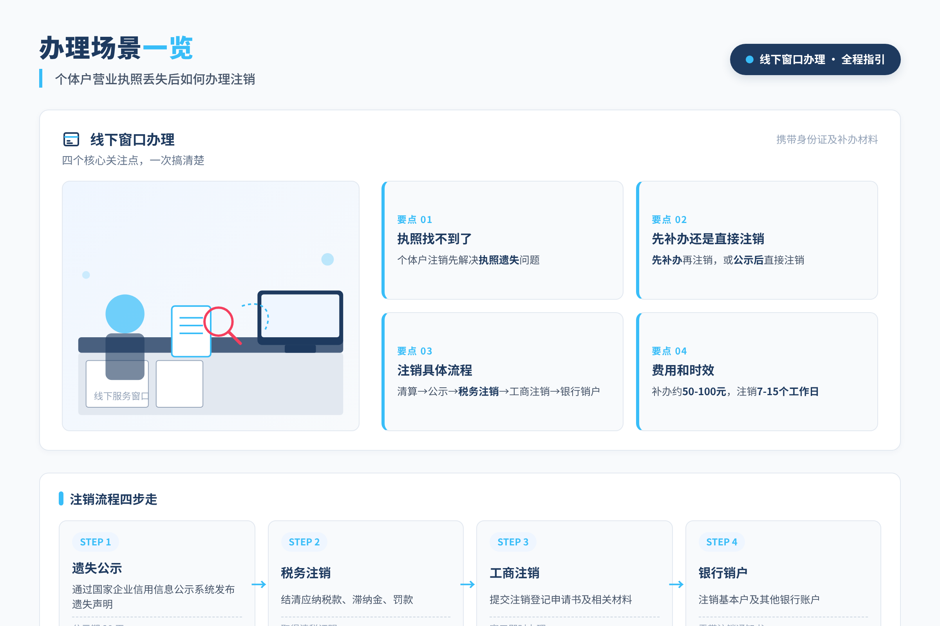The height and width of the screenshot is (626, 940).
Task: Click the STEP 2 badge
Action: (304, 542)
